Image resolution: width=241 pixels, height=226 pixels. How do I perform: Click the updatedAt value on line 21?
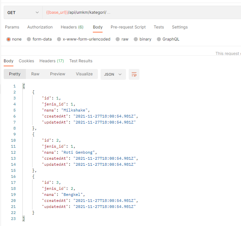coord(105,207)
